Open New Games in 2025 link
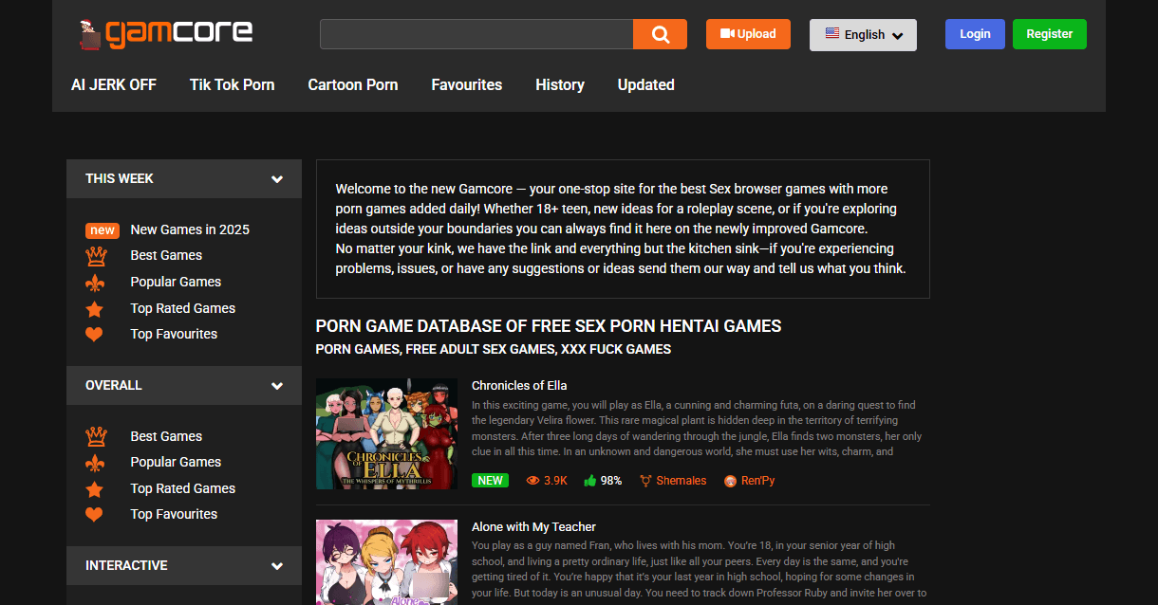1158x605 pixels. pos(190,229)
